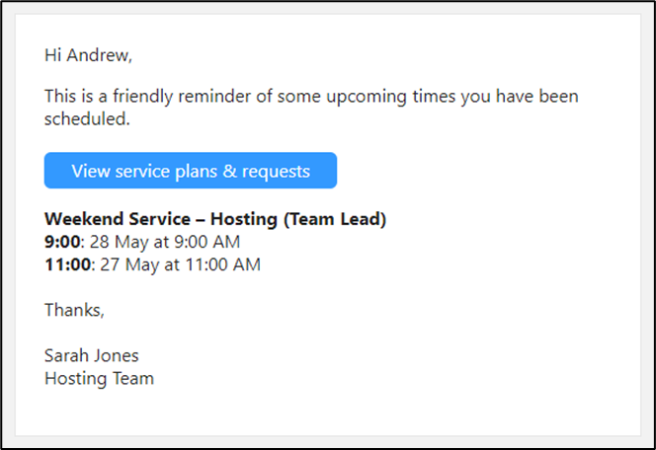Click the word "requests" on blue button
This screenshot has width=656, height=450.
coord(276,172)
